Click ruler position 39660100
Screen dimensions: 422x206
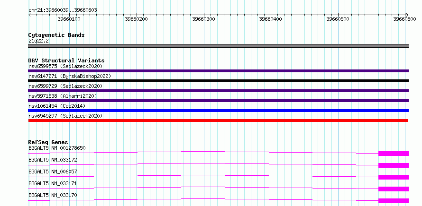coord(69,19)
